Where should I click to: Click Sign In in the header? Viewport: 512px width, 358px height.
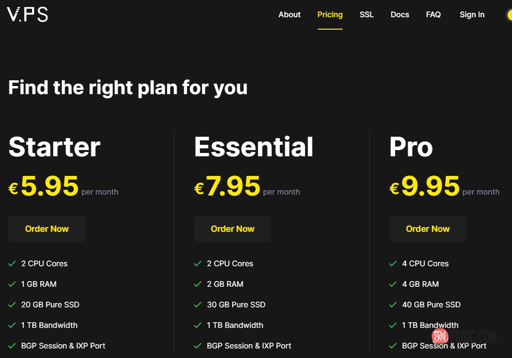point(472,15)
